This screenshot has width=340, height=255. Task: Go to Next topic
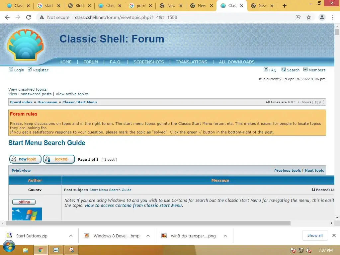[x=314, y=170]
